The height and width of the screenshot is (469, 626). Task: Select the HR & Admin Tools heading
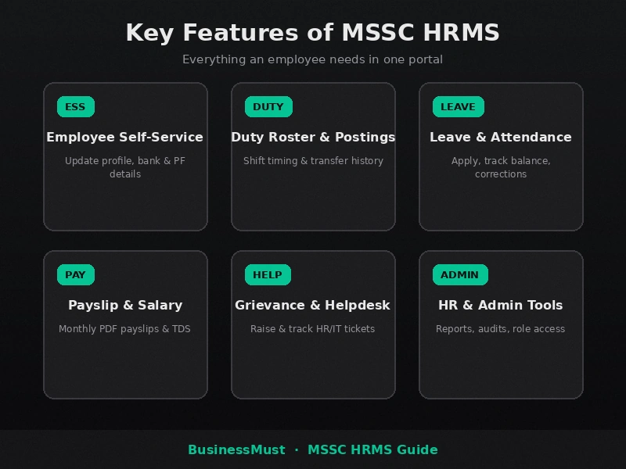coord(501,305)
